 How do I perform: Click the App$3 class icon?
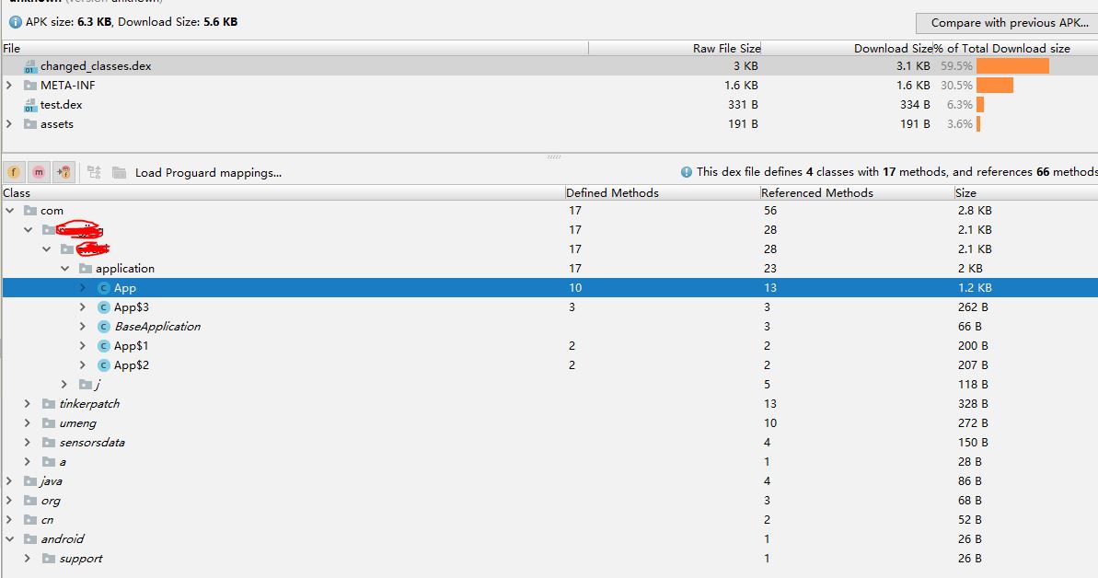104,307
